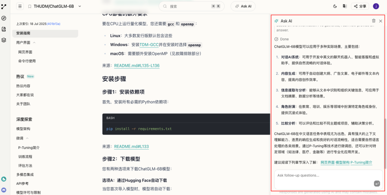Open 评估方法 in the sidebar

25,165
